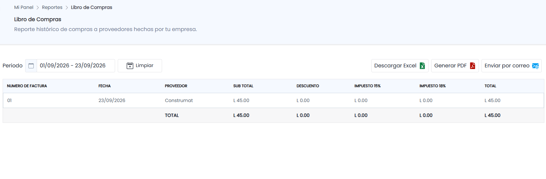This screenshot has width=546, height=179.
Task: Click the bold TOTAL label in footer row
Action: point(172,115)
